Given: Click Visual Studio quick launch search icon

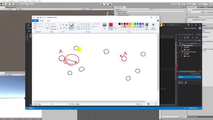Looking at the screenshot, I should point(188,25).
